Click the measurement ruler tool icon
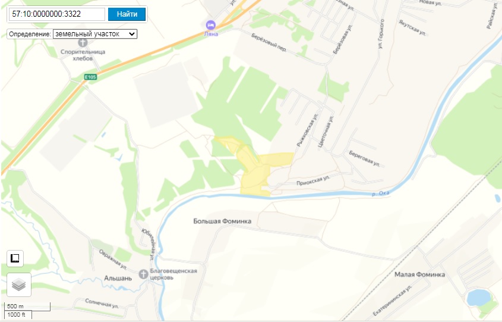Screen dimensions: 502x322 coord(15,258)
